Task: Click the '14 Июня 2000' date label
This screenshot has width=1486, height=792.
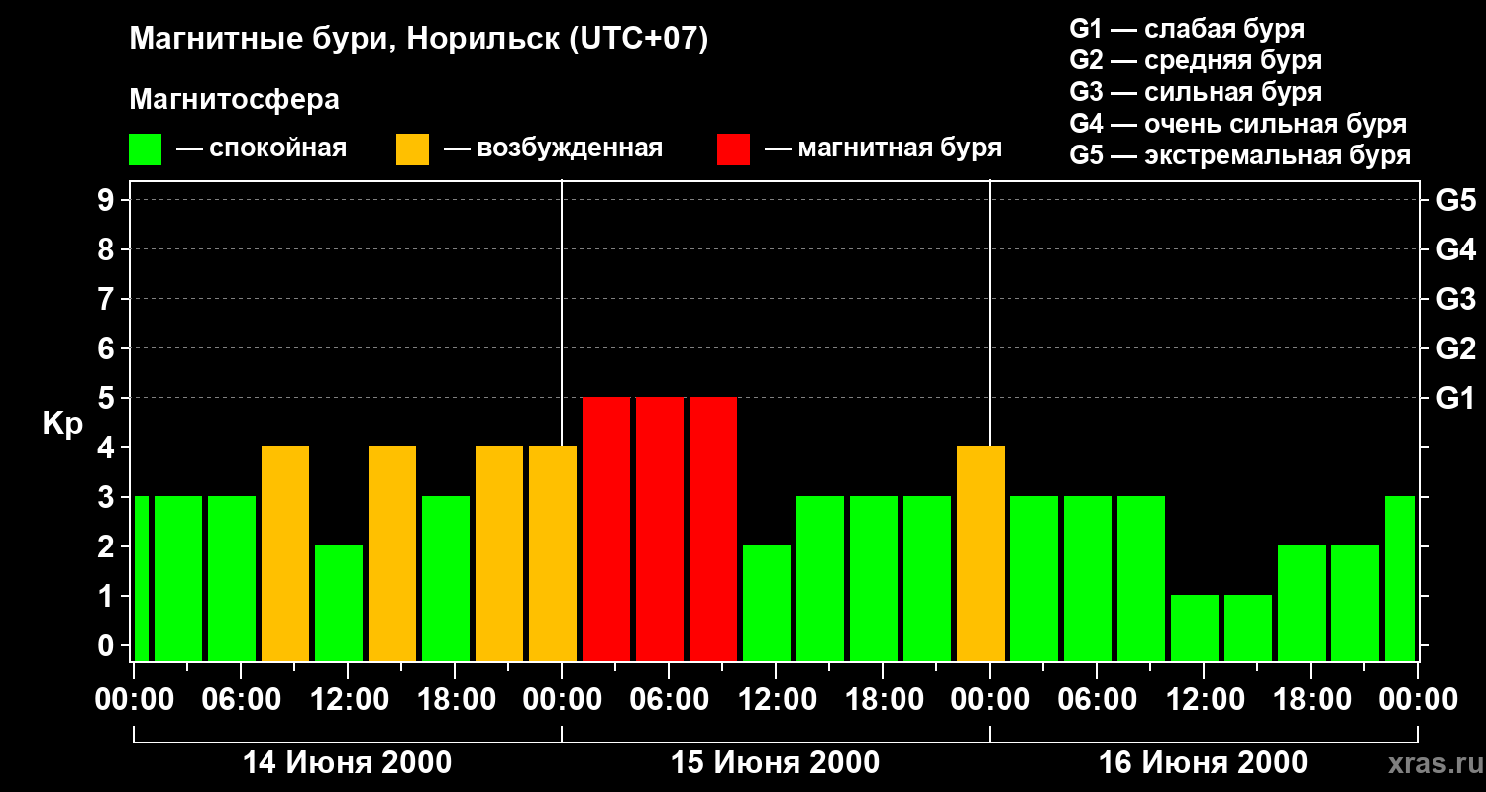Action: (348, 763)
